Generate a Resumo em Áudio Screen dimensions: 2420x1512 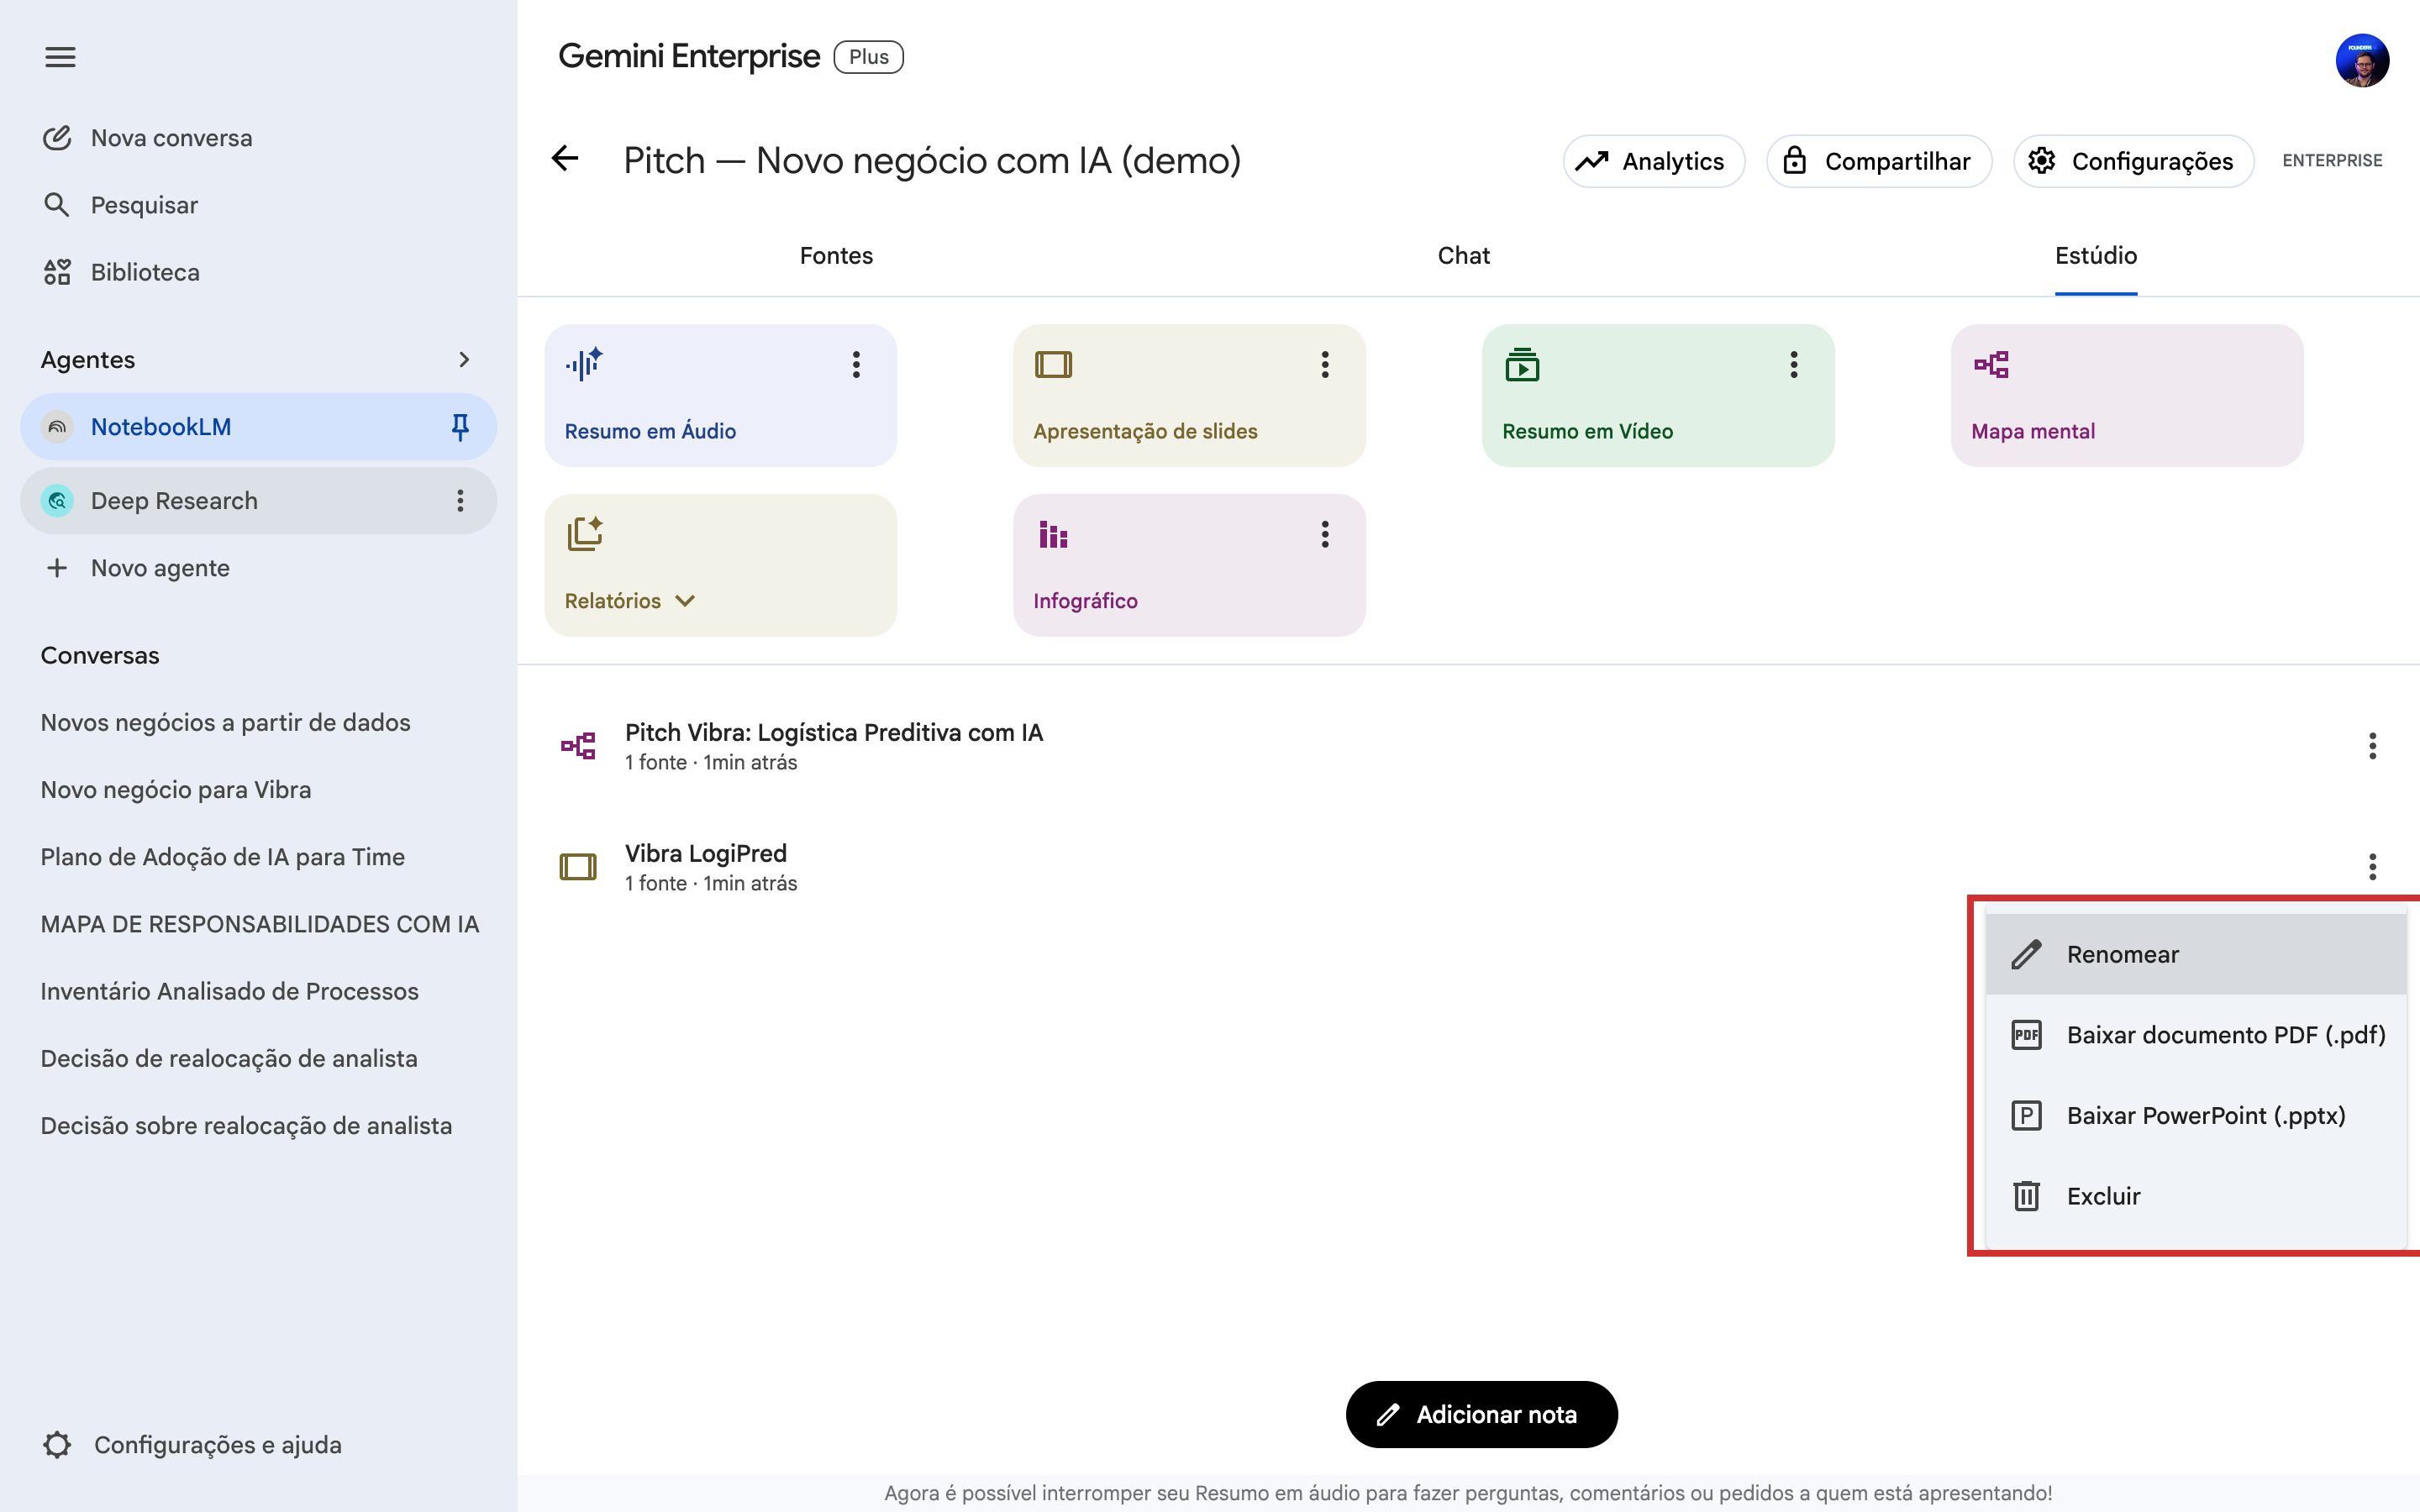tap(720, 395)
